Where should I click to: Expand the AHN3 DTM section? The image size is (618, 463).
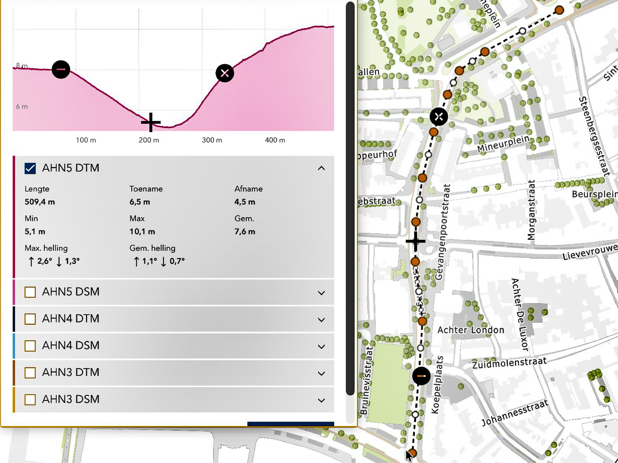pyautogui.click(x=321, y=373)
